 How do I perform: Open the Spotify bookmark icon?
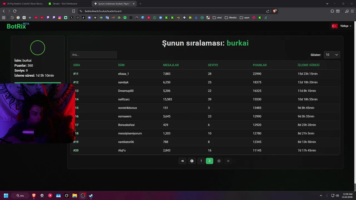(x=125, y=17)
